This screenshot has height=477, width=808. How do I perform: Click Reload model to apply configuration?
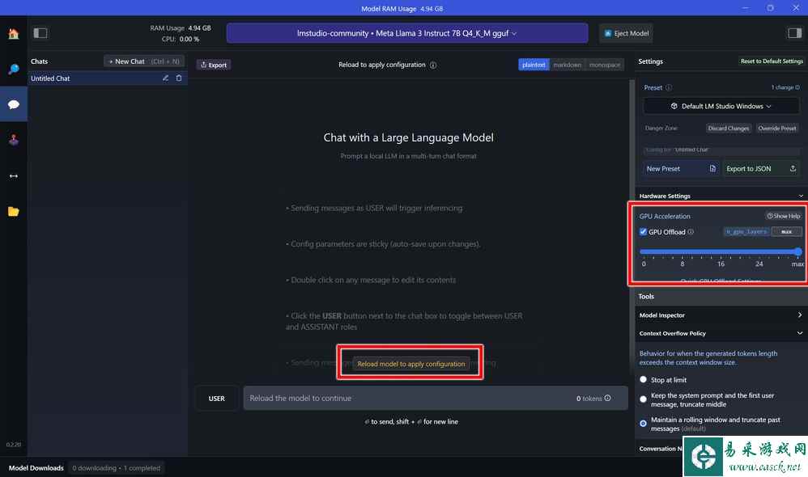(x=411, y=364)
